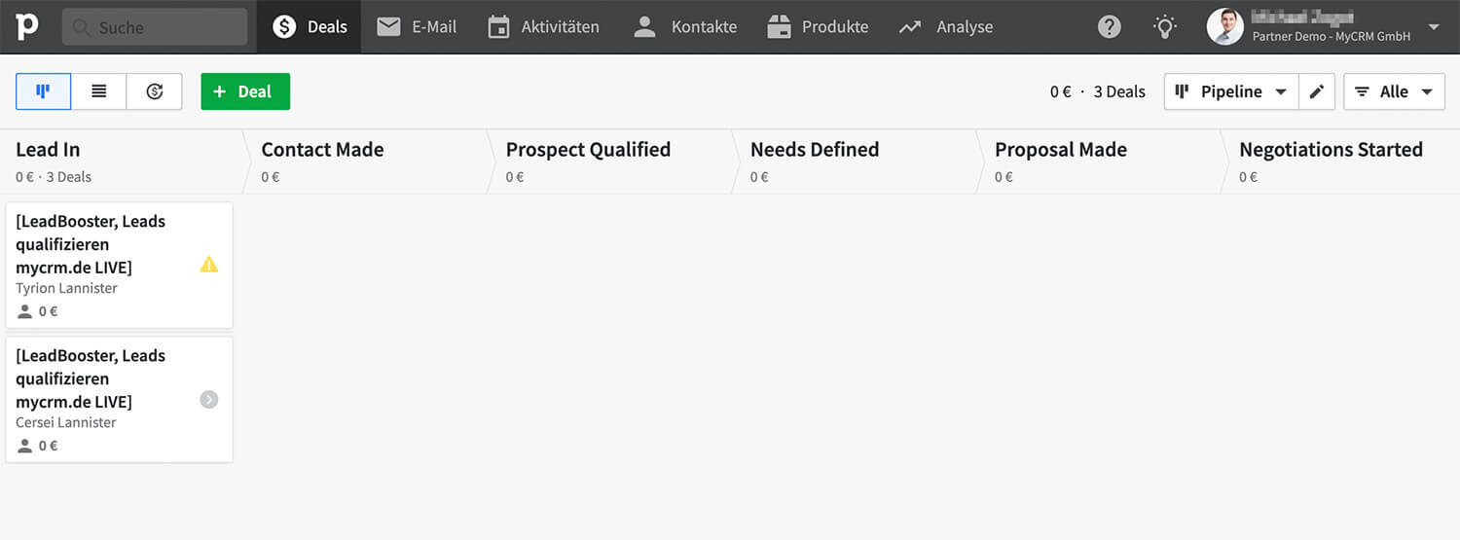Viewport: 1460px width, 540px height.
Task: Go to the E-Mail tab
Action: [417, 27]
